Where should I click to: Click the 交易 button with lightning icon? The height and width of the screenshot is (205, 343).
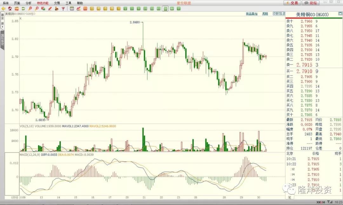pyautogui.click(x=292, y=3)
